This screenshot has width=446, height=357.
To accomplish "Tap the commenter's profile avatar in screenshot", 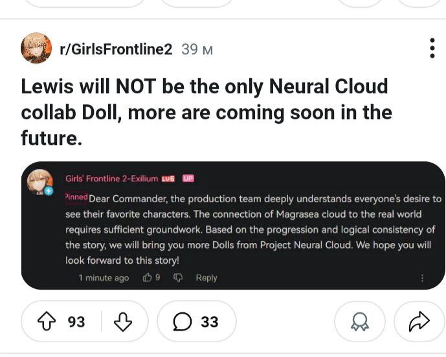I will pyautogui.click(x=39, y=181).
